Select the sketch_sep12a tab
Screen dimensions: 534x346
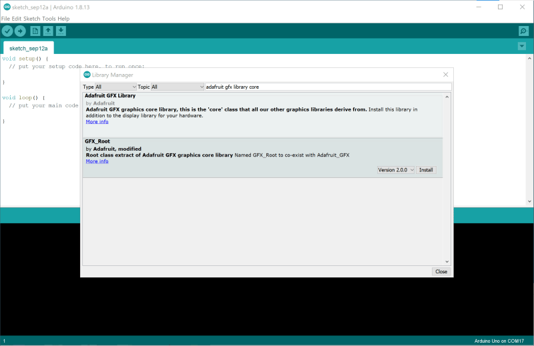point(28,48)
